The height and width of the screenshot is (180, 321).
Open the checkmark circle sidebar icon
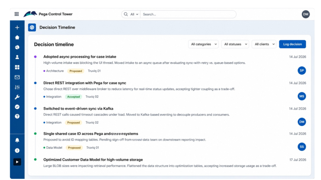[17, 107]
